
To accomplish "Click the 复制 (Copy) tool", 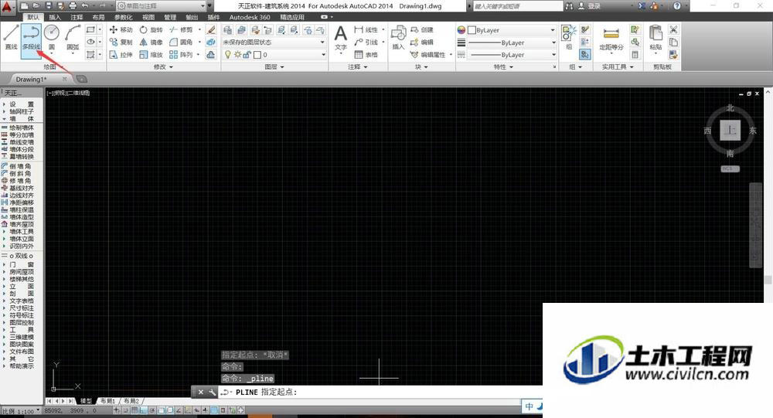I will 121,42.
